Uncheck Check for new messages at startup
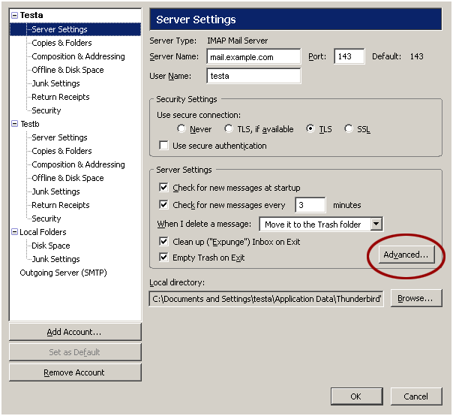 [163, 188]
